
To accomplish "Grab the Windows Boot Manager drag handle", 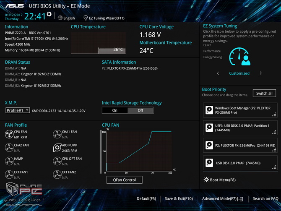I will click(x=274, y=115).
